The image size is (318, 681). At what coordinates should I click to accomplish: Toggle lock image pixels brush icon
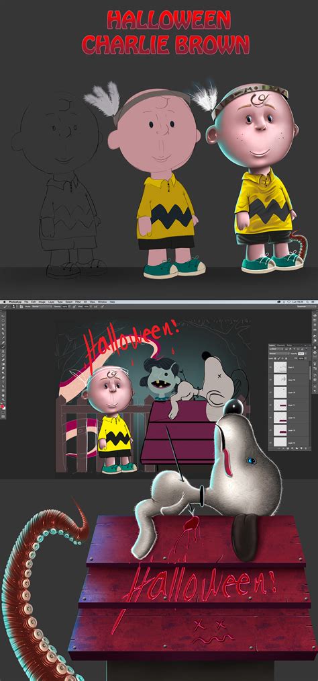279,358
